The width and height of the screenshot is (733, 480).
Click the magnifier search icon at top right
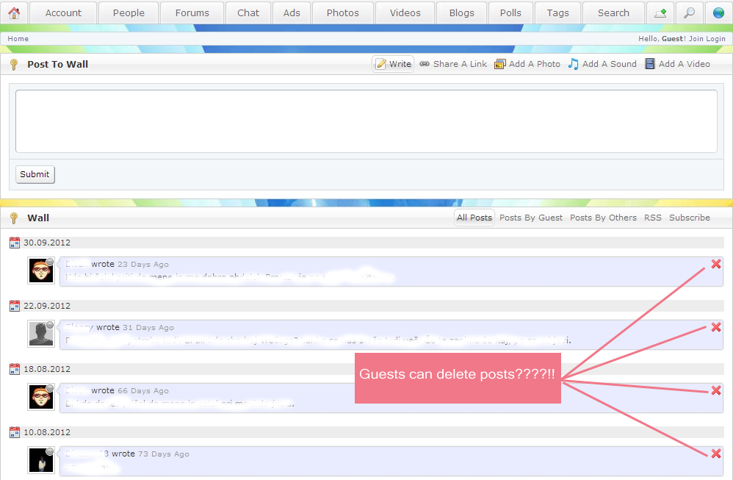689,12
